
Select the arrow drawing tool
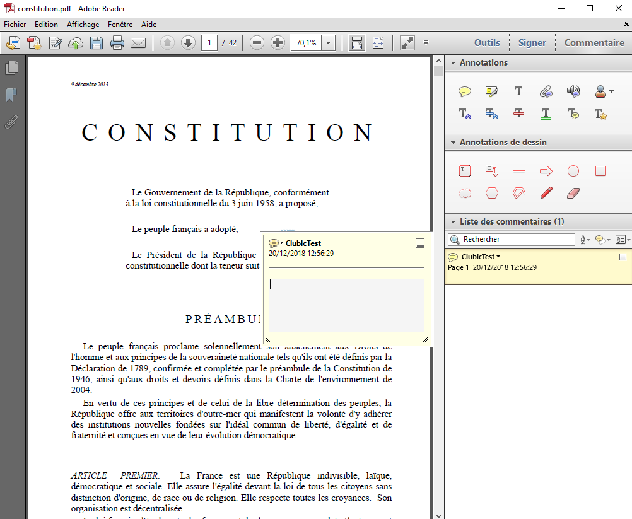(x=546, y=171)
